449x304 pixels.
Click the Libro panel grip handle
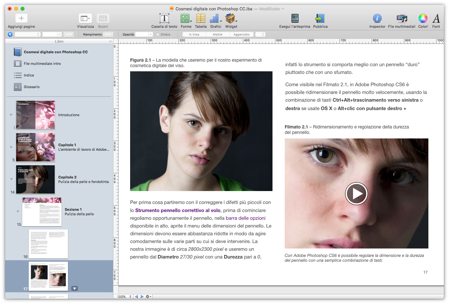110,41
